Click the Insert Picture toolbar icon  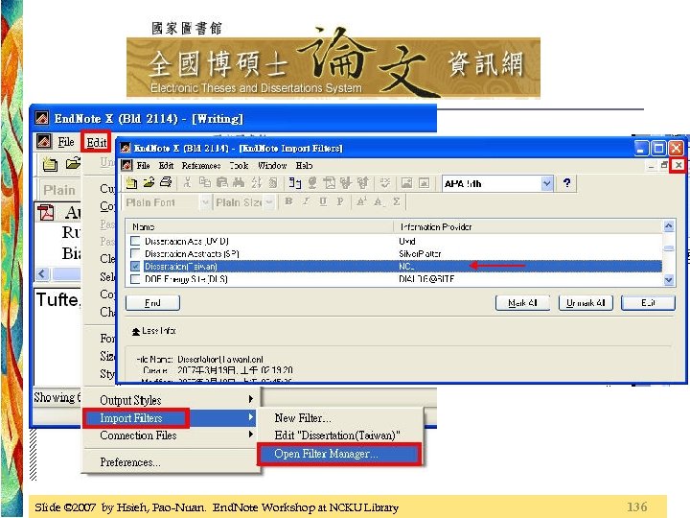pyautogui.click(x=407, y=182)
